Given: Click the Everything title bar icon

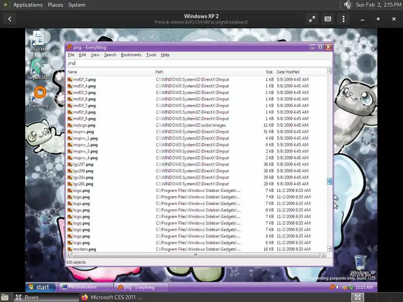Looking at the screenshot, I should [x=69, y=47].
